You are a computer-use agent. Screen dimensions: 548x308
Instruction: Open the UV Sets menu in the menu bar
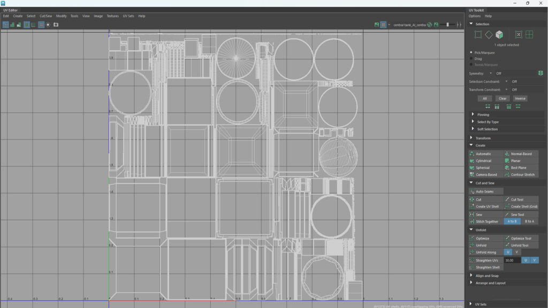(128, 16)
